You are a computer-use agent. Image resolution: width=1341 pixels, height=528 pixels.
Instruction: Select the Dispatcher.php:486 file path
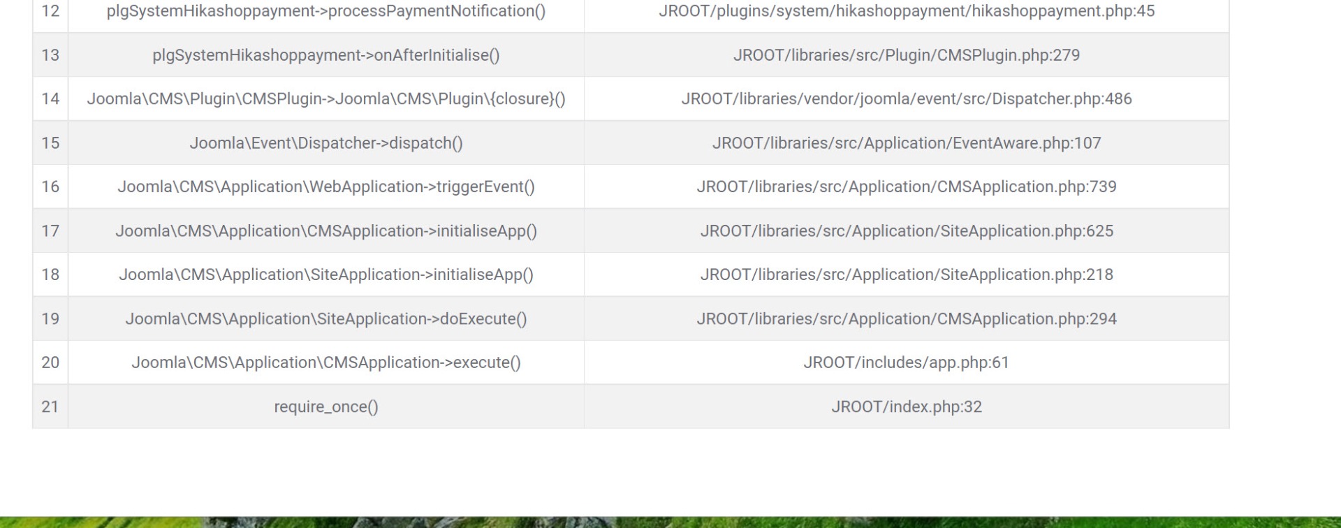pos(906,99)
